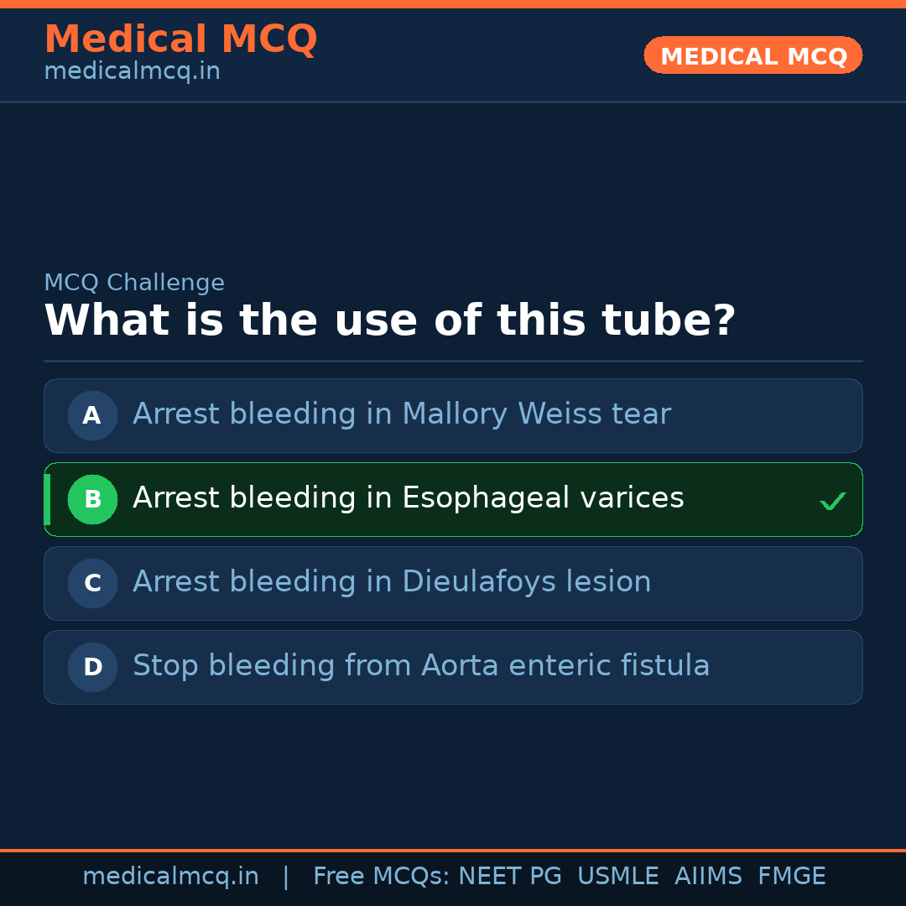906x906 pixels.
Task: Click NEET PG in the footer
Action: click(510, 877)
